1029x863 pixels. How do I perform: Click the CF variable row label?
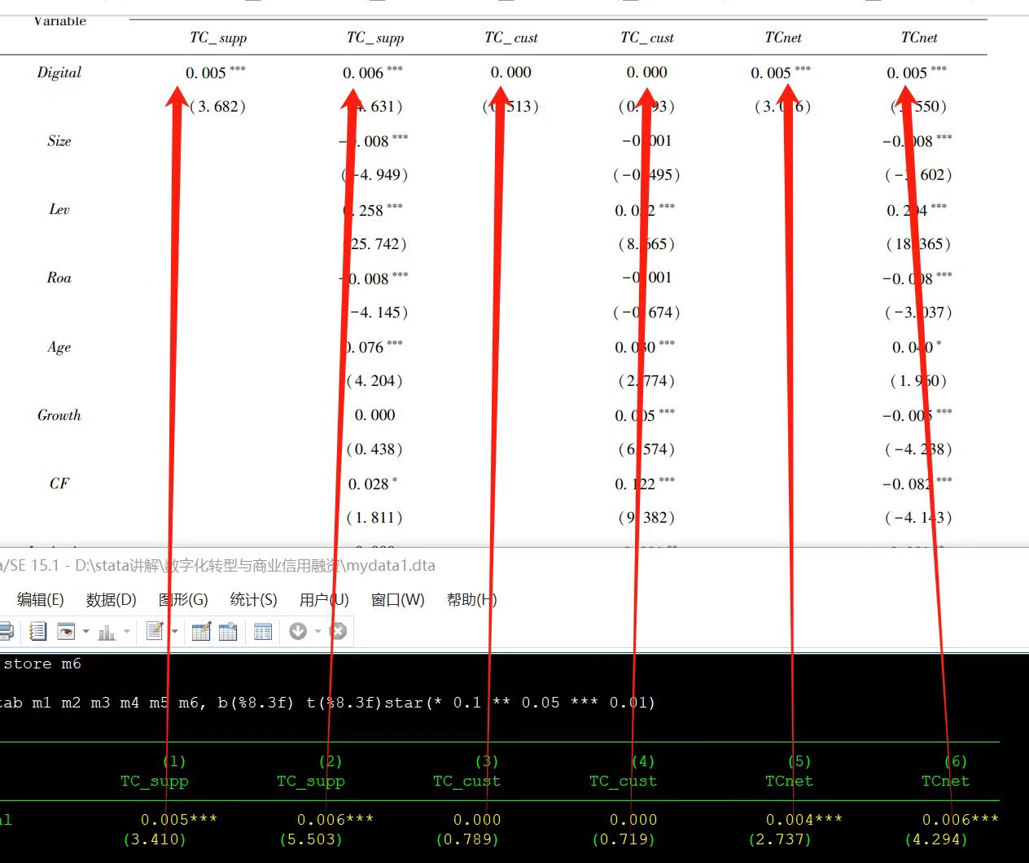pyautogui.click(x=59, y=484)
